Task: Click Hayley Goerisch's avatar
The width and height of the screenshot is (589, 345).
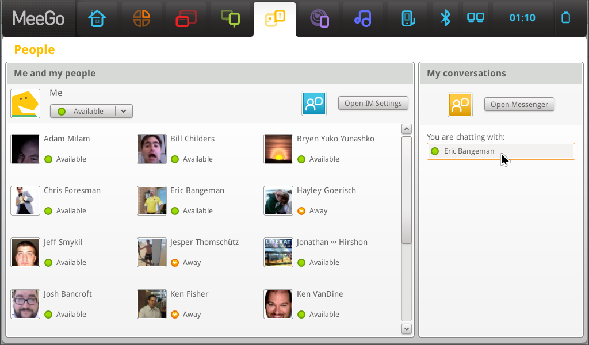Action: [x=278, y=201]
